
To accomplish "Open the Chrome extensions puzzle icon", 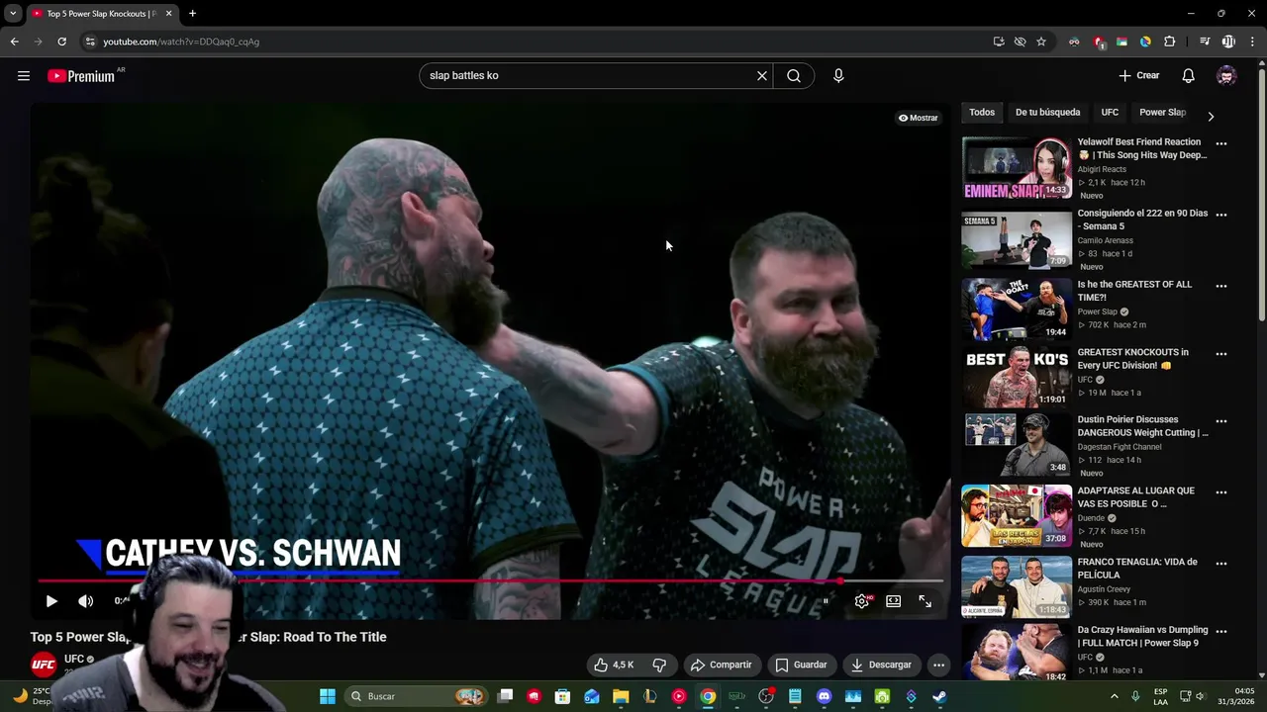I will click(x=1169, y=42).
